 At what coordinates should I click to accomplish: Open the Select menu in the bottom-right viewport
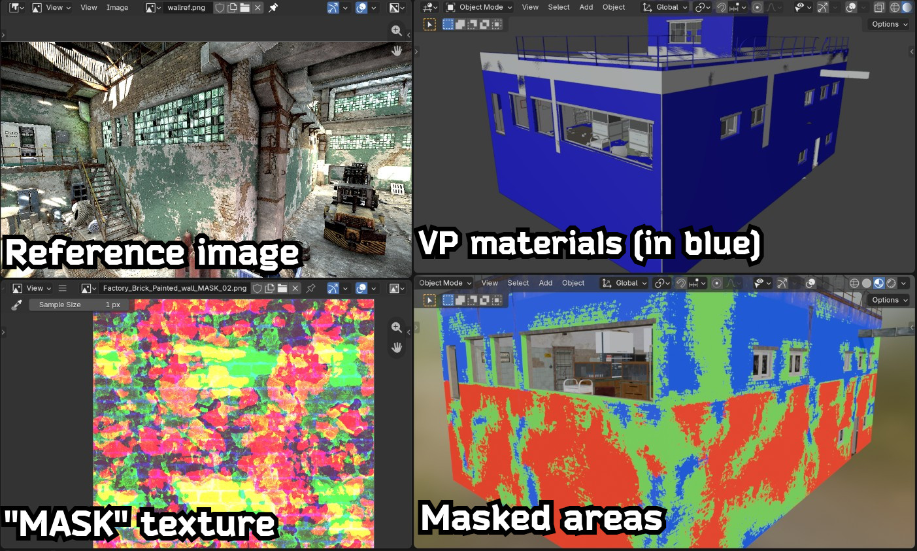click(x=518, y=283)
